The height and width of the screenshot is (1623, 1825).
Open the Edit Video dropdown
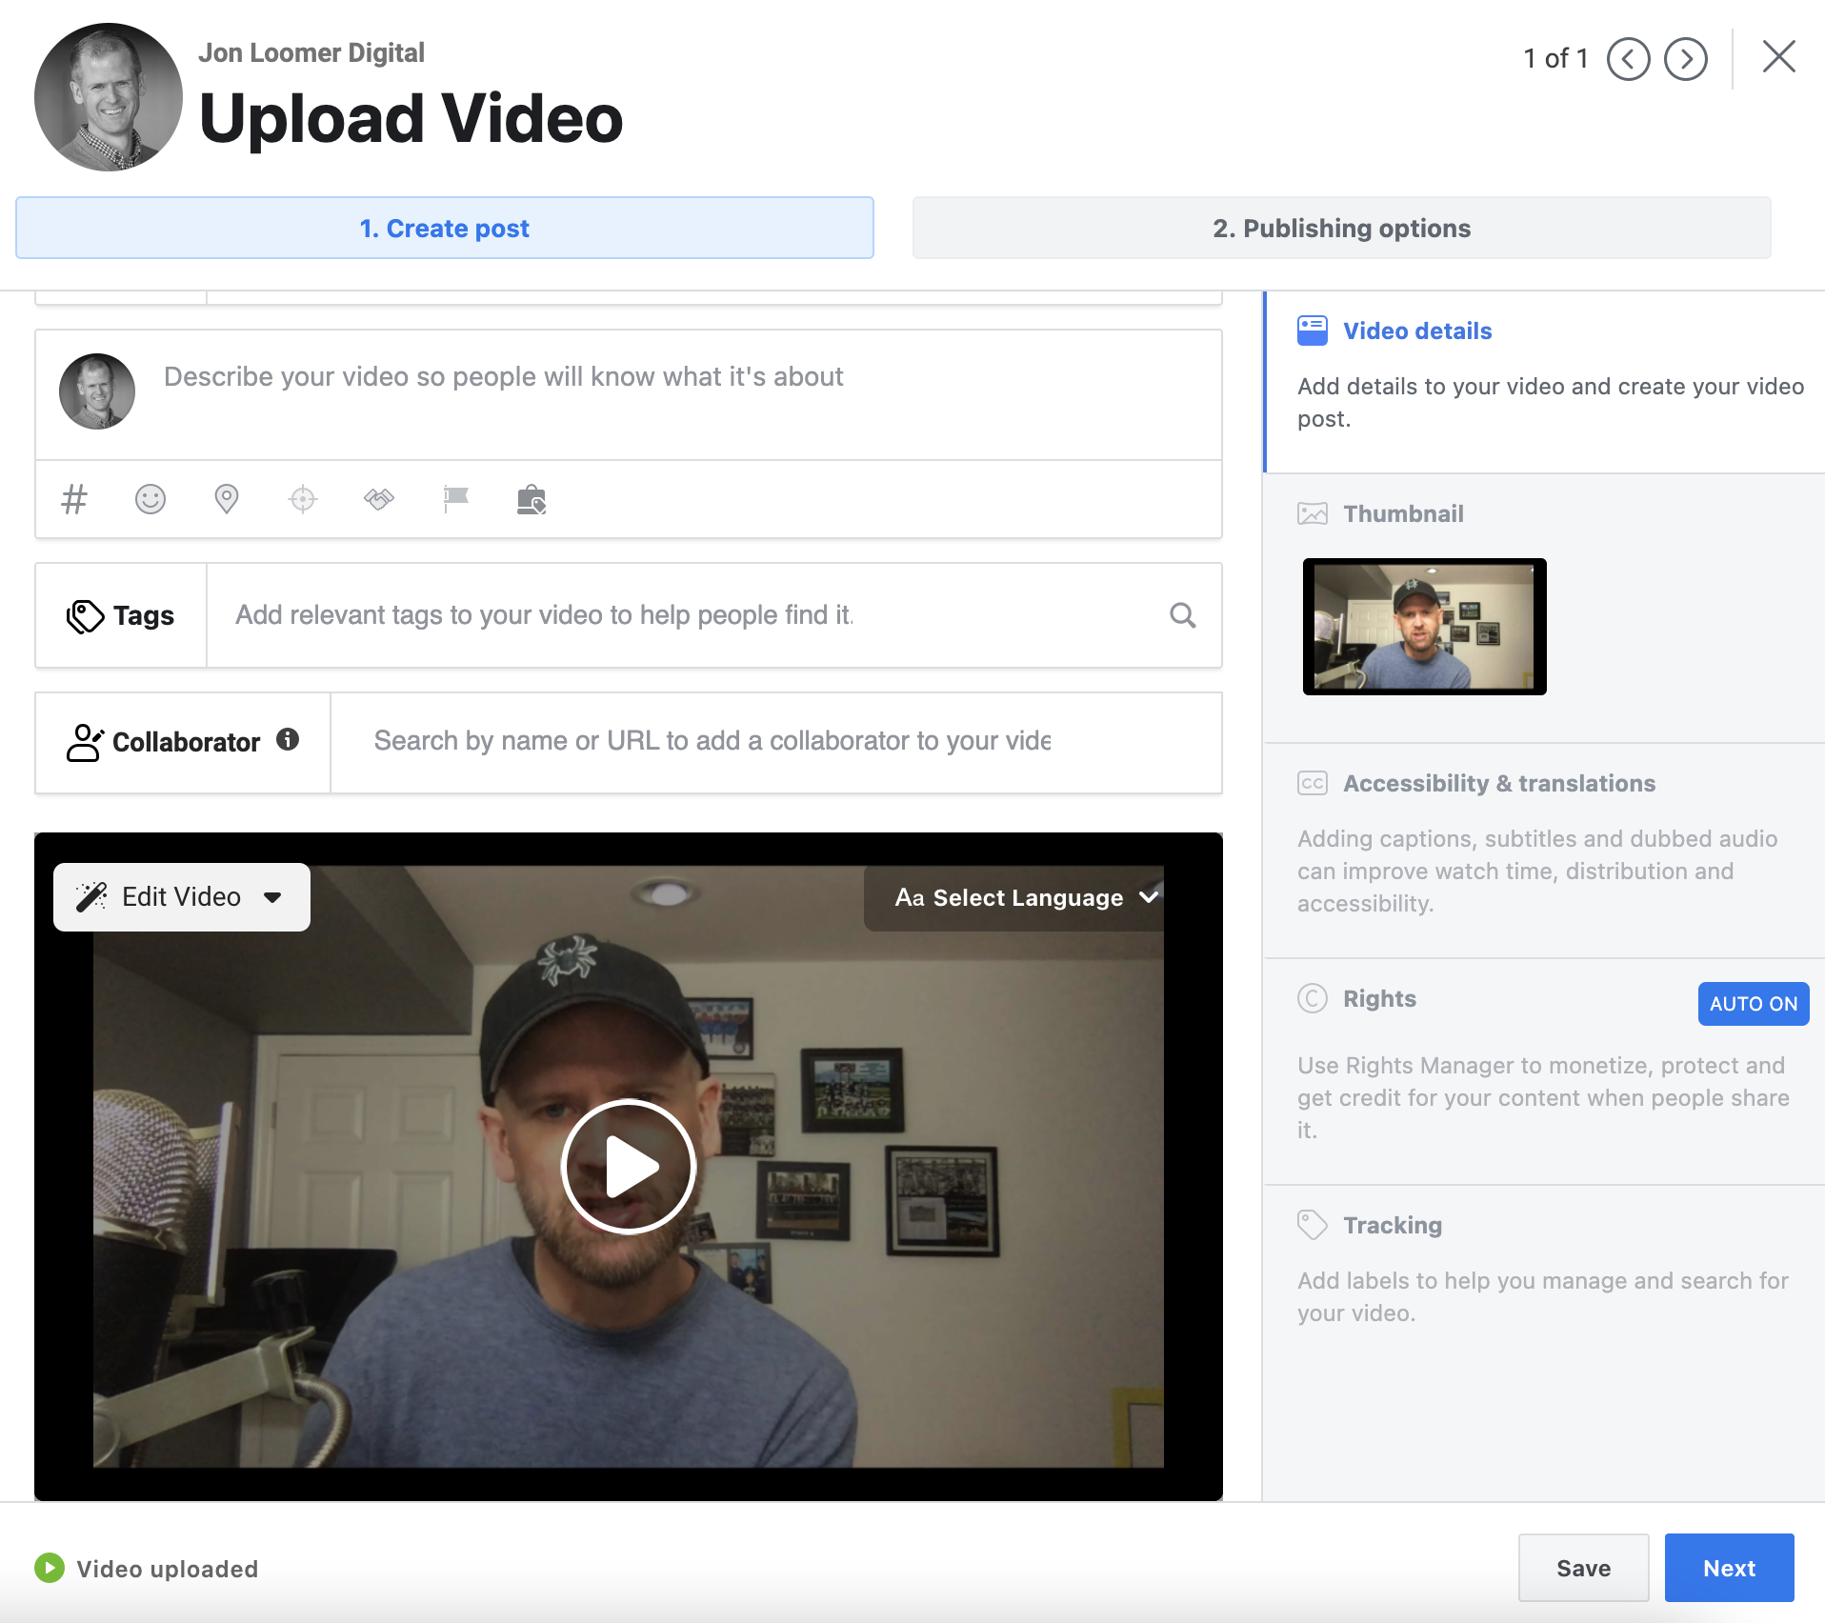182,897
